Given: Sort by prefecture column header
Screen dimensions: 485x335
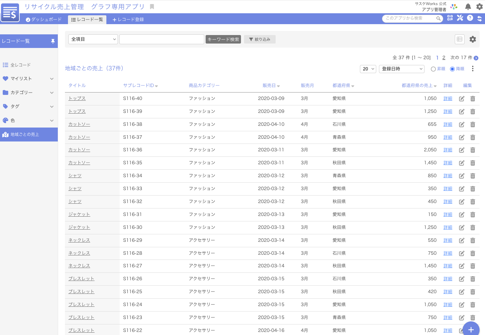Looking at the screenshot, I should [x=343, y=86].
